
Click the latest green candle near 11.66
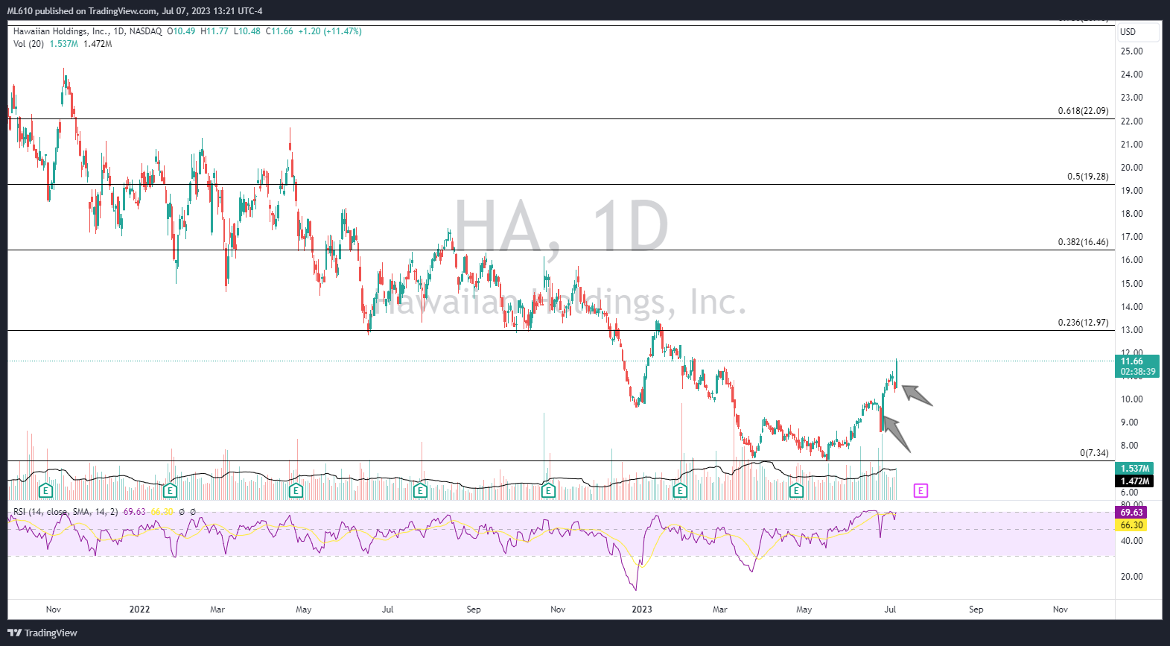[x=897, y=373]
